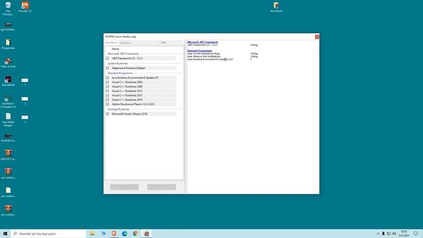423x238 pixels.
Task: Collapse the System Runtimes group header
Action: point(118,63)
